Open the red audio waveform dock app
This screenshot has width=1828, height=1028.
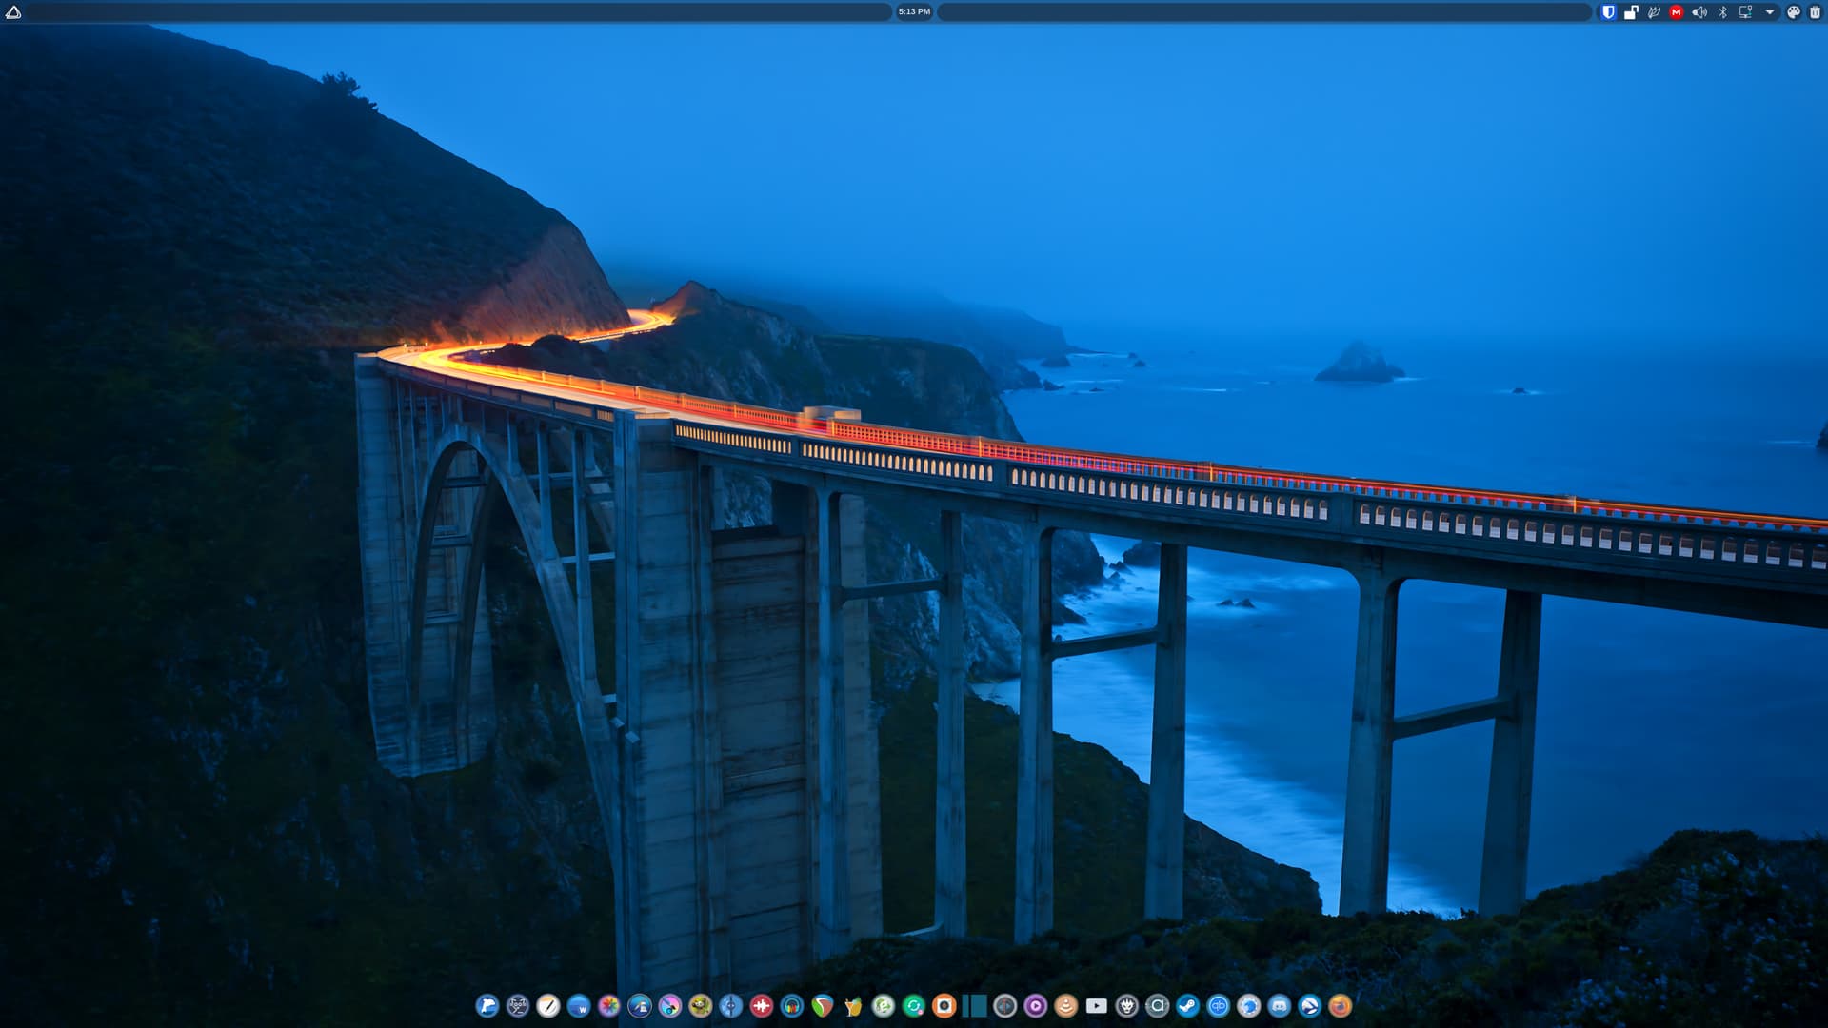[x=762, y=1006]
